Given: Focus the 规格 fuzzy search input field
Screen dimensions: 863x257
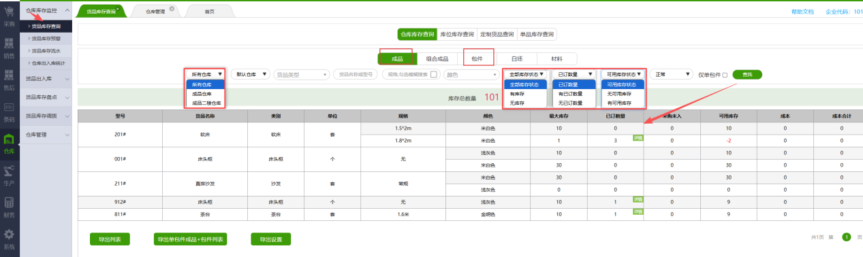Looking at the screenshot, I should [411, 74].
